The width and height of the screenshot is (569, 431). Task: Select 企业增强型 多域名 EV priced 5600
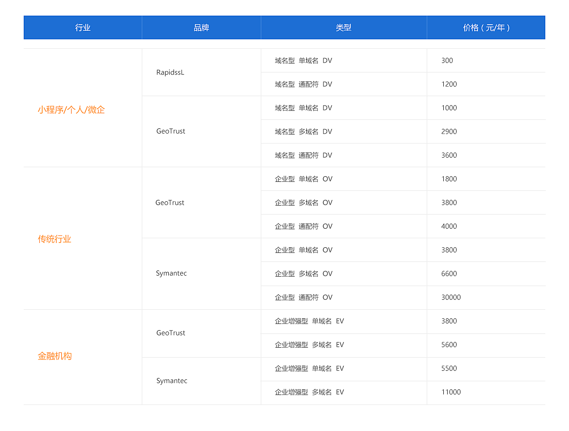click(309, 345)
